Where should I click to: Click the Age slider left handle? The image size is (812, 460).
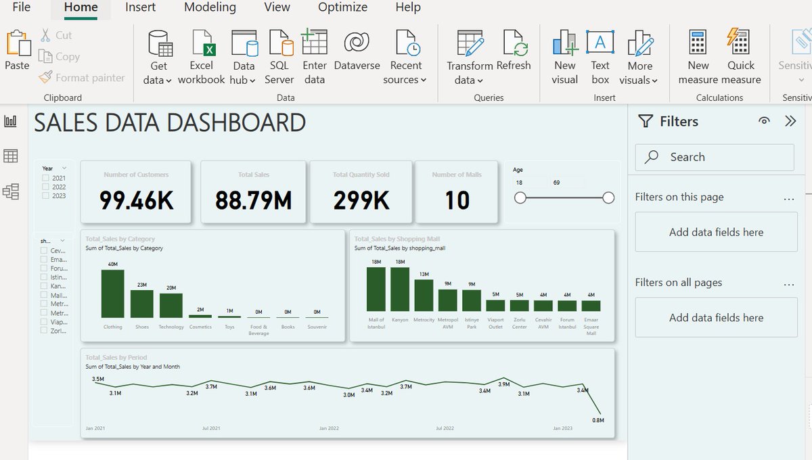[520, 198]
